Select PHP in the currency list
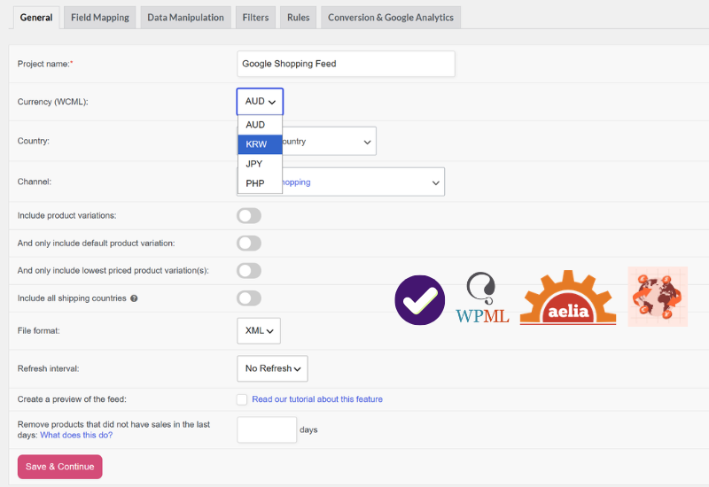This screenshot has width=709, height=487. [x=260, y=183]
